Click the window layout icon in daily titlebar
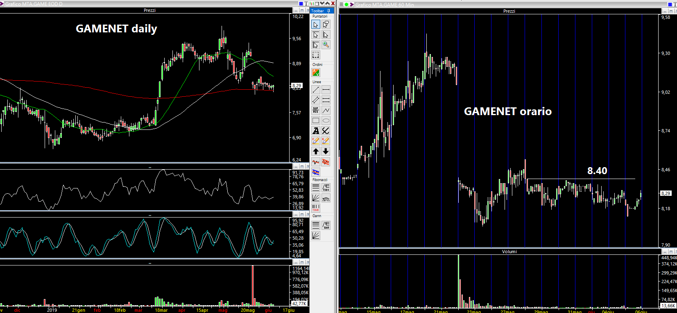The width and height of the screenshot is (677, 313). pos(317,4)
